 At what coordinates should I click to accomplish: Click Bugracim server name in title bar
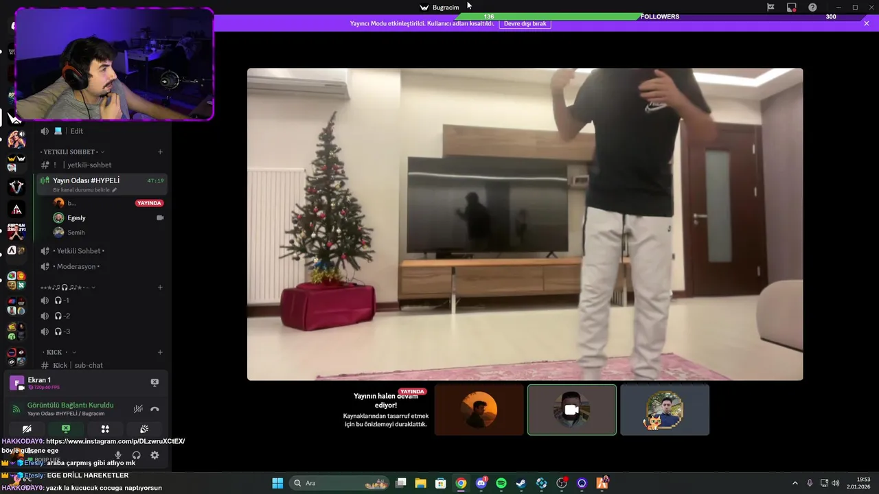coord(446,8)
